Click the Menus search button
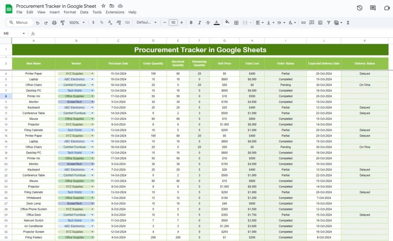 coord(19,22)
